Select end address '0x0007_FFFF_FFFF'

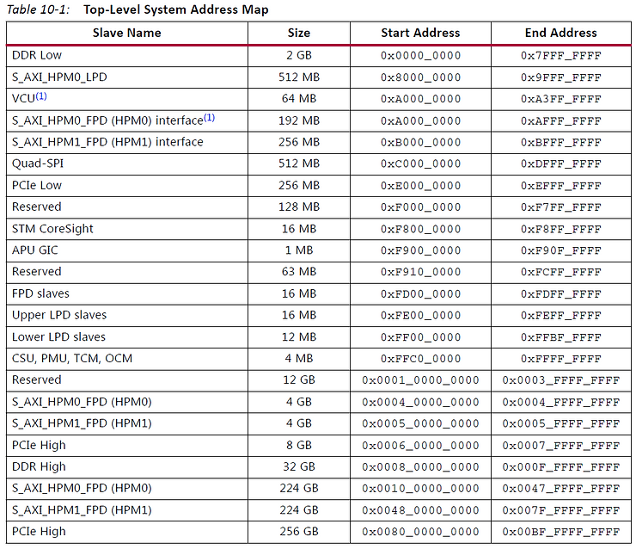click(x=561, y=446)
